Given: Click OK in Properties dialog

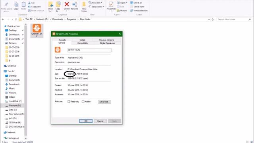Looking at the screenshot, I should point(86,121).
